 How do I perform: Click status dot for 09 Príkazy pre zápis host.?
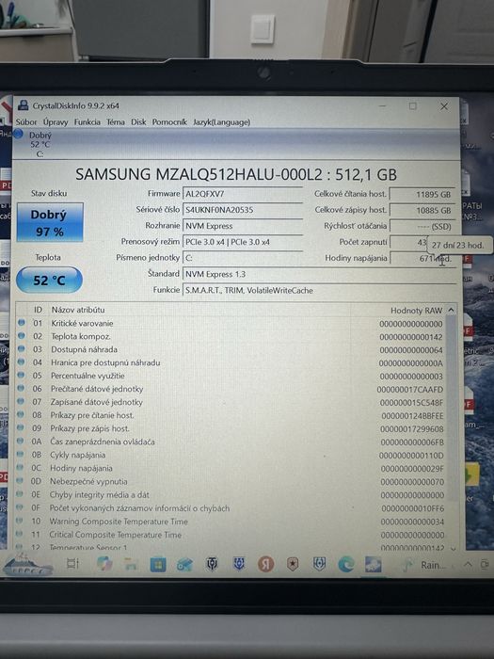20,427
